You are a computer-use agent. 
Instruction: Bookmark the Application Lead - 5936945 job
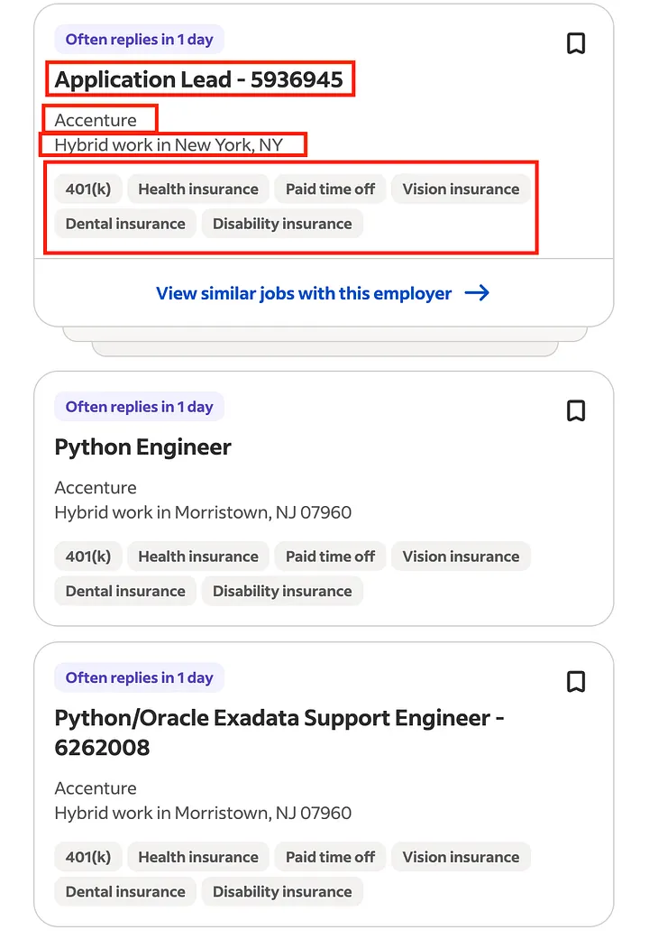pos(576,43)
